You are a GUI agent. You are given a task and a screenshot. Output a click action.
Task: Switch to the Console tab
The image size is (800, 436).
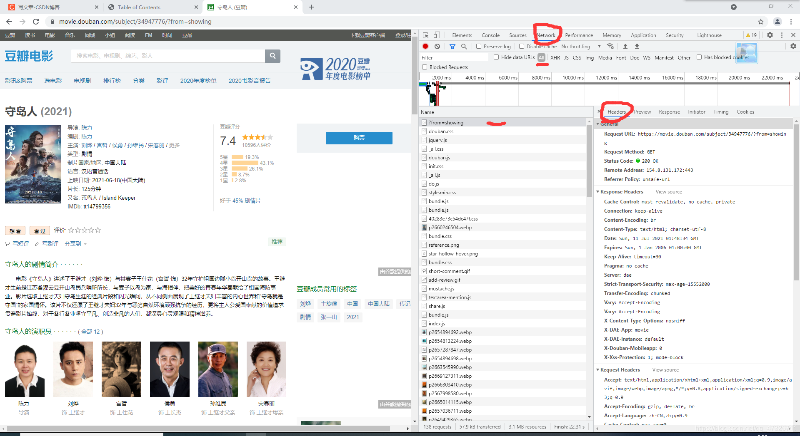coord(490,35)
